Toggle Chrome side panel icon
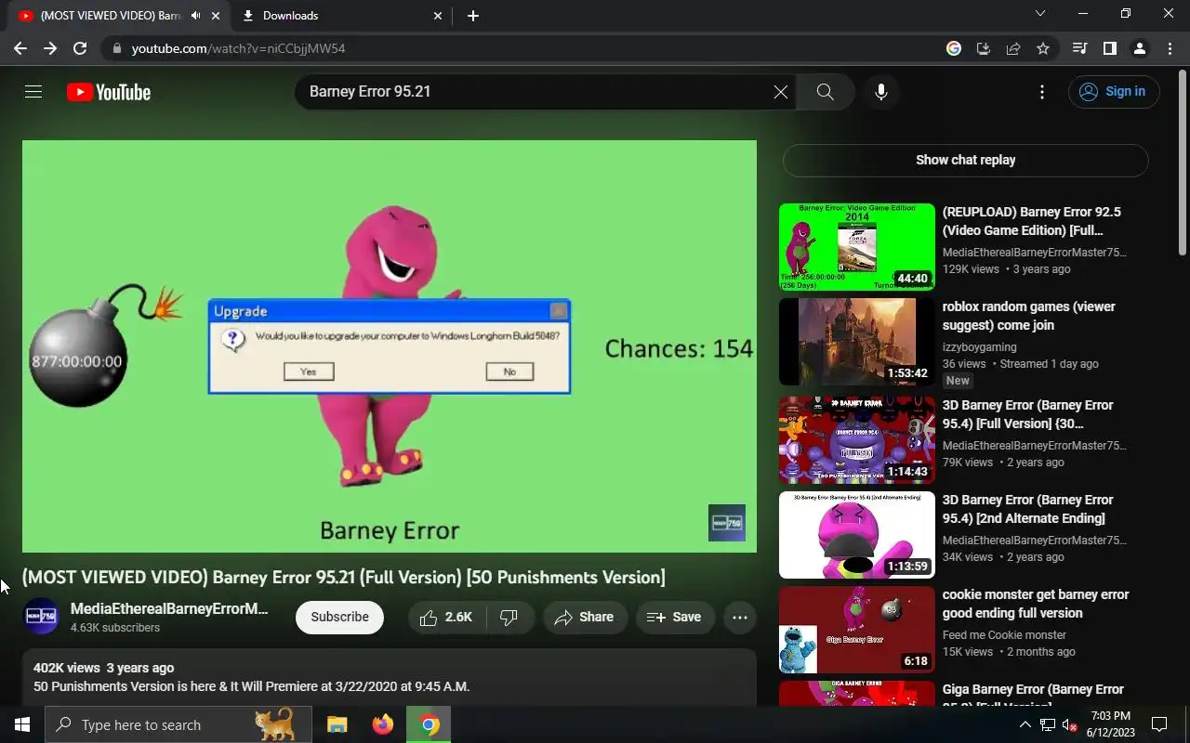This screenshot has width=1190, height=743. coord(1109,48)
